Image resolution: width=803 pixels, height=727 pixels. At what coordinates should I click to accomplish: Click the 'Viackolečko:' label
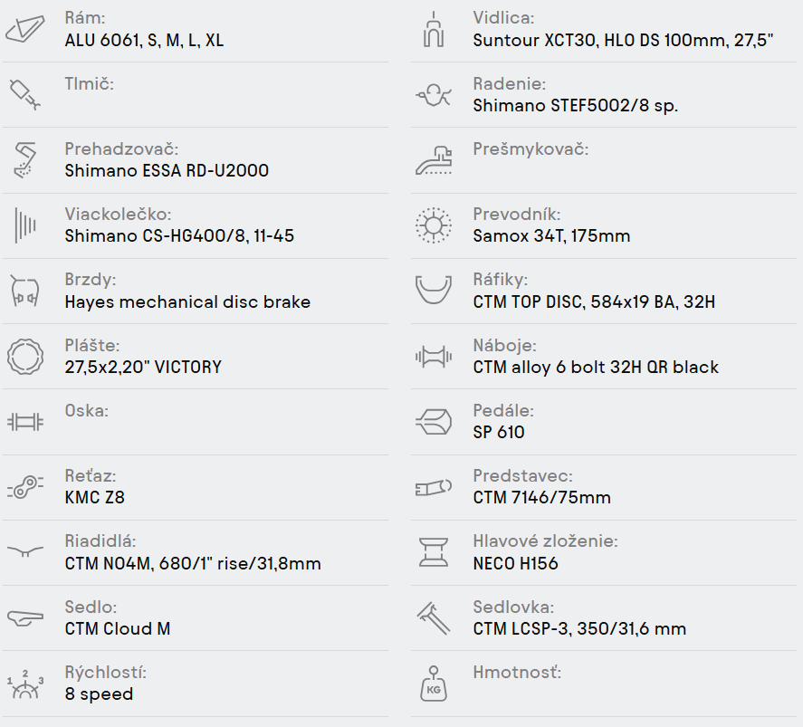[x=118, y=214]
